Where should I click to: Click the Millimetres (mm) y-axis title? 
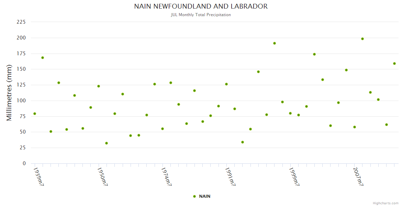coord(9,93)
